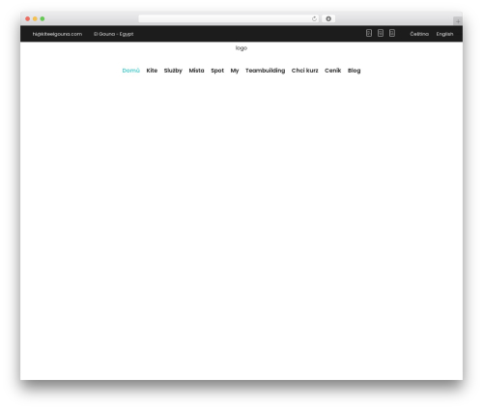Go to the Domů menu item
Viewport: 483px width, 409px height.
click(131, 71)
